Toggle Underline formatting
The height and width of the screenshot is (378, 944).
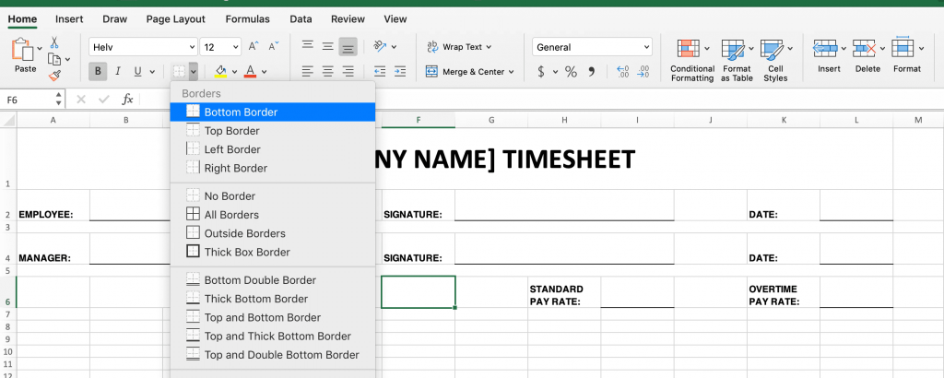pyautogui.click(x=136, y=72)
